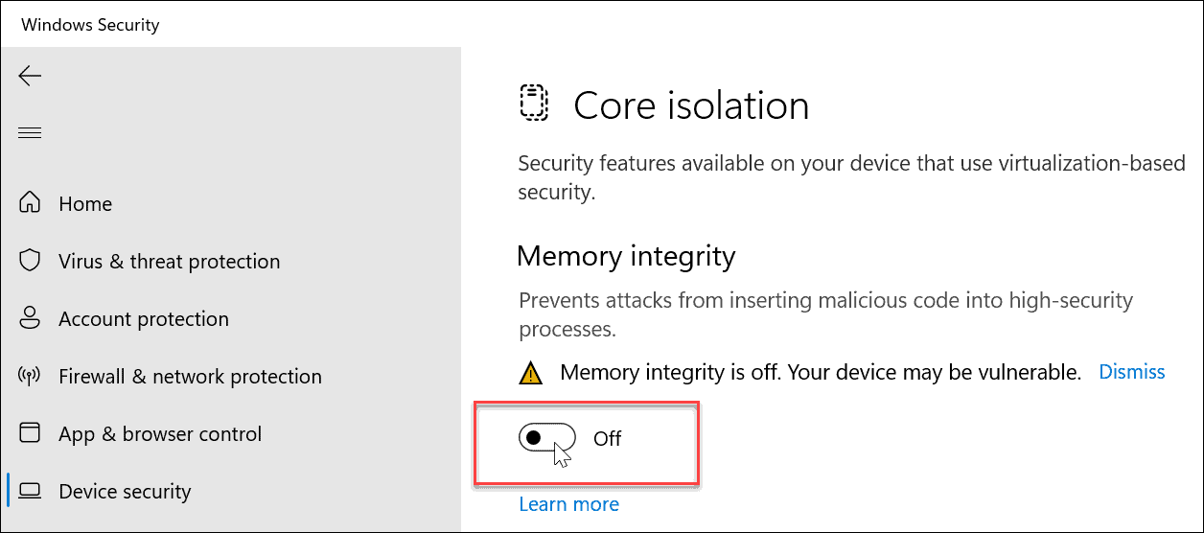Open the Learn more link
Viewport: 1204px width, 533px height.
pyautogui.click(x=568, y=504)
